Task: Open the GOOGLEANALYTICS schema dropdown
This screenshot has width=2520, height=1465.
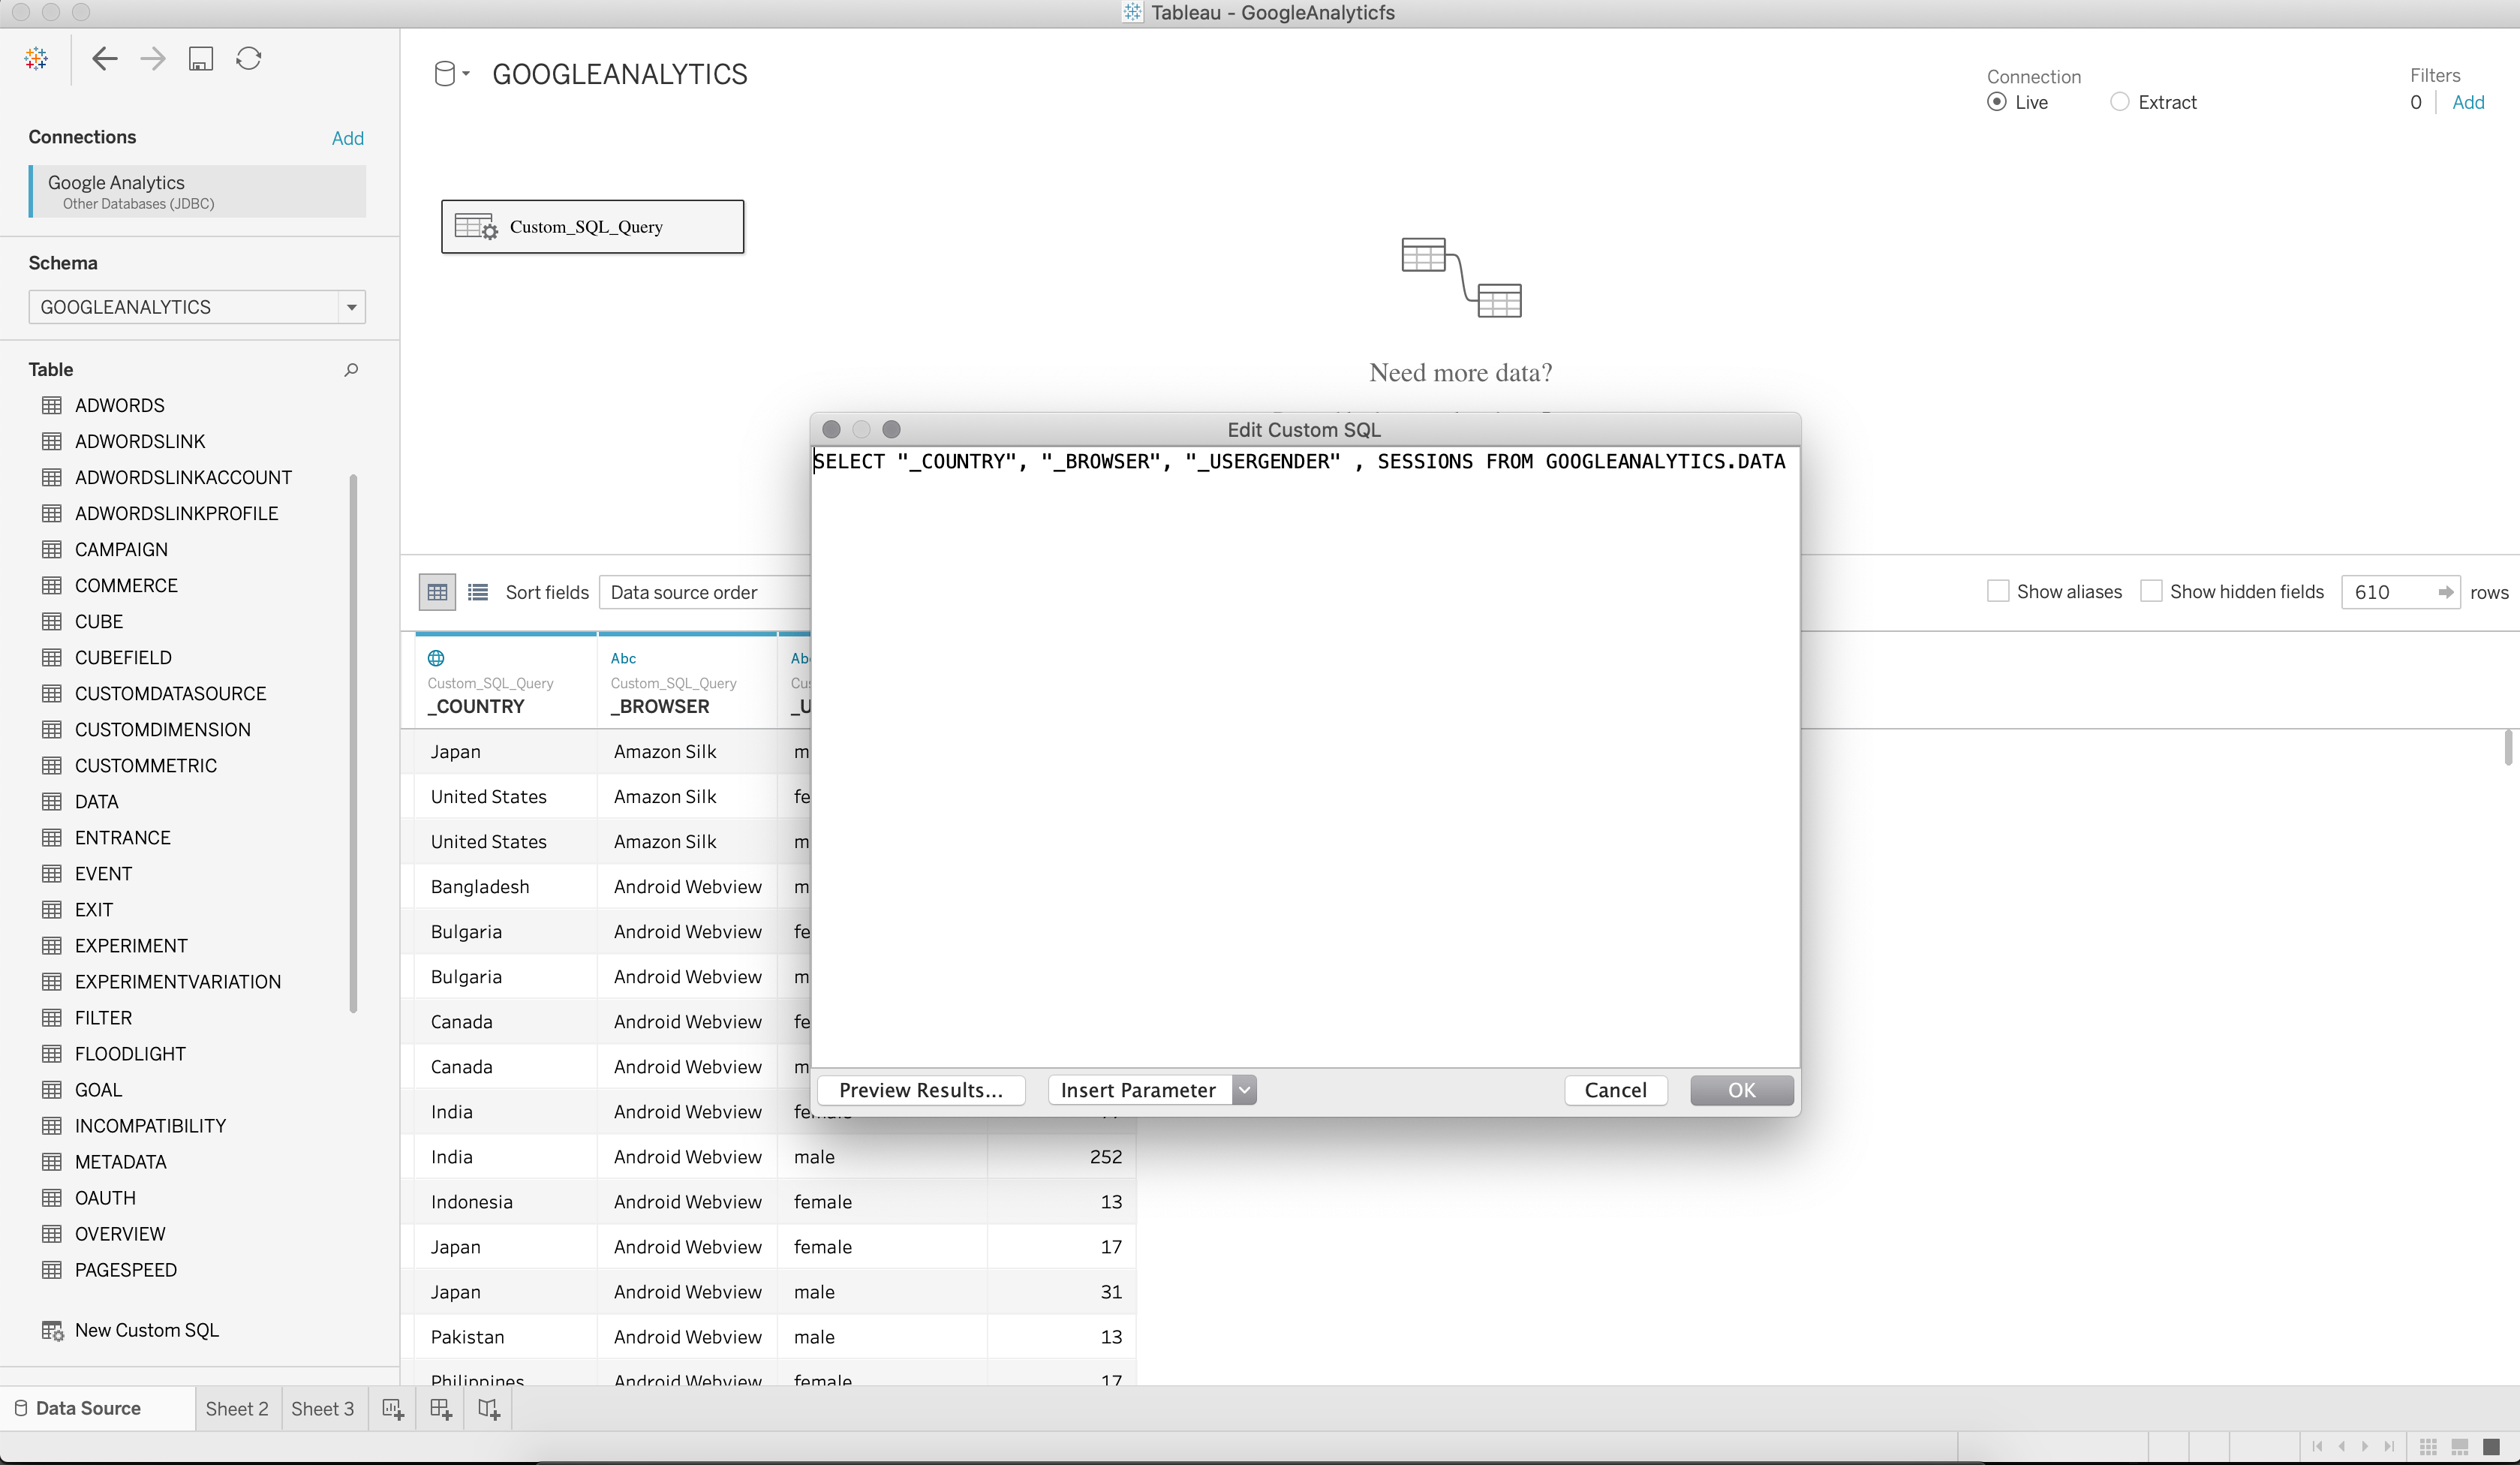Action: 351,307
